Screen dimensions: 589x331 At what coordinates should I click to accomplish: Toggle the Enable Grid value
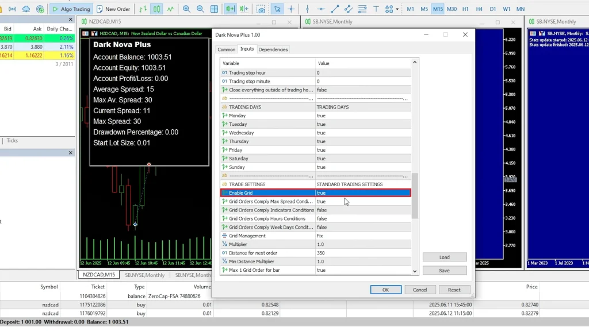tap(362, 193)
